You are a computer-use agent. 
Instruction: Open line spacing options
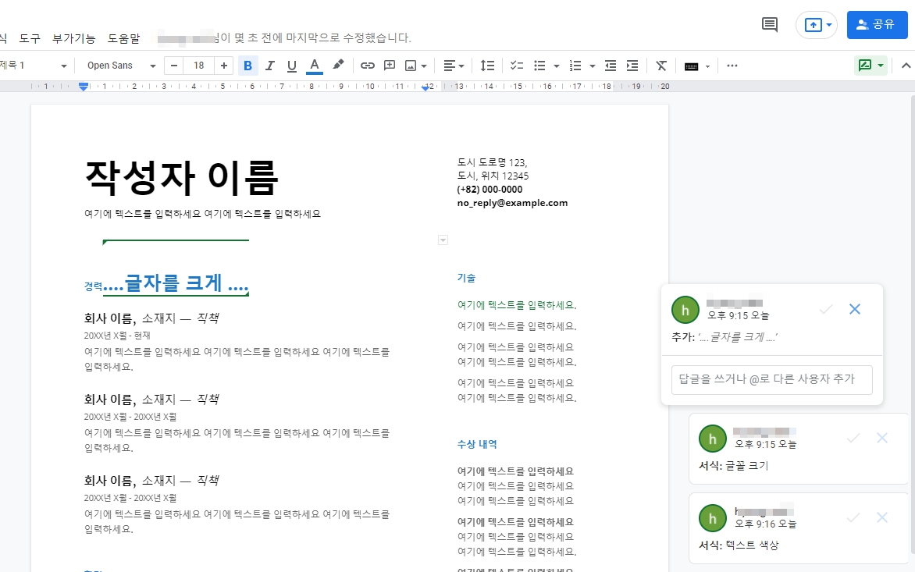coord(487,66)
